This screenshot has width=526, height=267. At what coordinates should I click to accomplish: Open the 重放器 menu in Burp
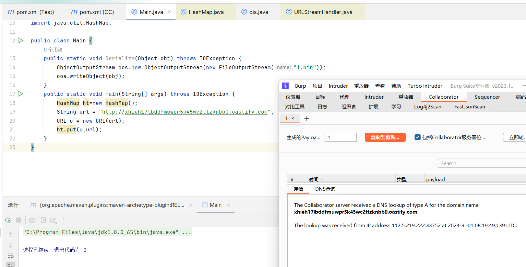pyautogui.click(x=361, y=86)
